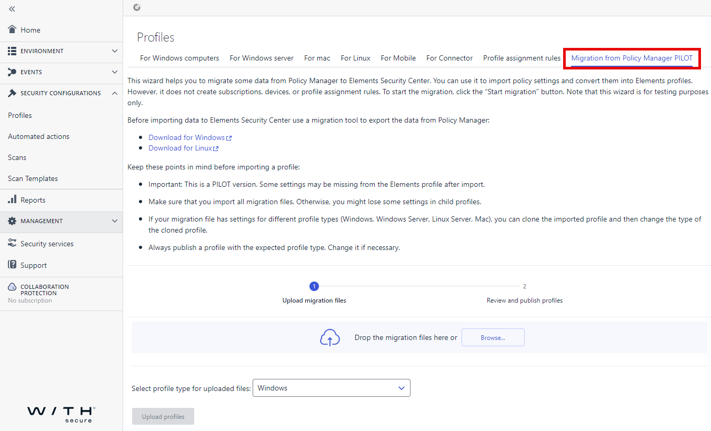711x431 pixels.
Task: Expand the Environment section chevron
Action: tap(115, 51)
